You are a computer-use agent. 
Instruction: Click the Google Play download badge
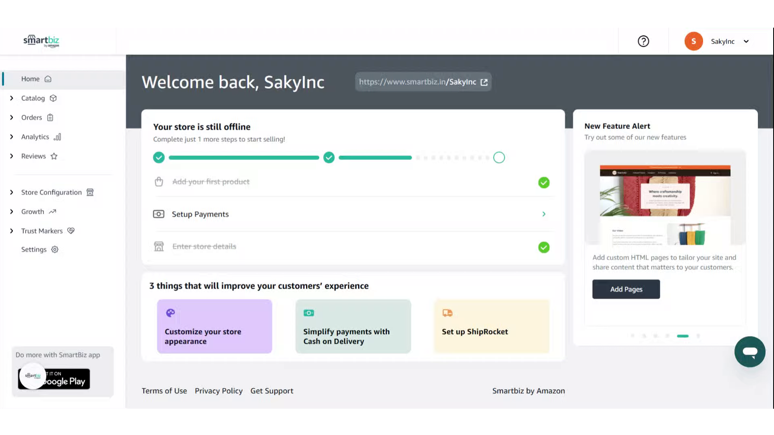pos(54,379)
